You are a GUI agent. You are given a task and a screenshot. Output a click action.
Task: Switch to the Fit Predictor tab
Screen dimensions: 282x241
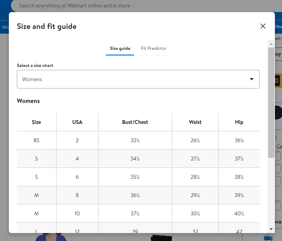pyautogui.click(x=154, y=48)
